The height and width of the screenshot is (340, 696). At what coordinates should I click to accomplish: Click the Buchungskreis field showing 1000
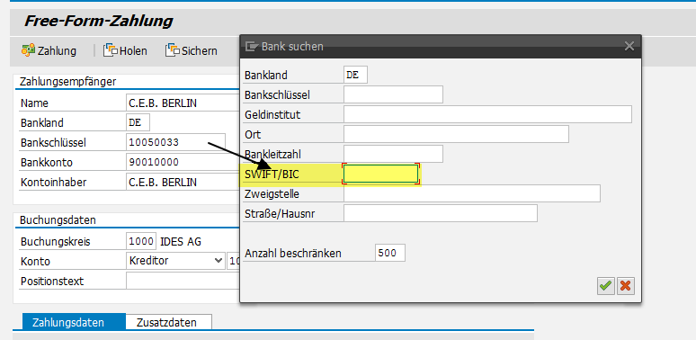pyautogui.click(x=141, y=241)
